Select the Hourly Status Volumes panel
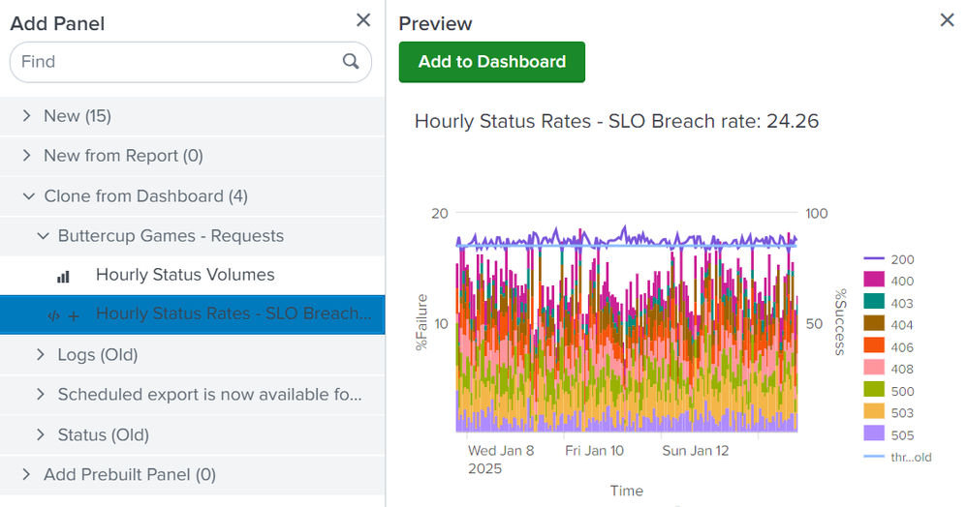 tap(185, 276)
